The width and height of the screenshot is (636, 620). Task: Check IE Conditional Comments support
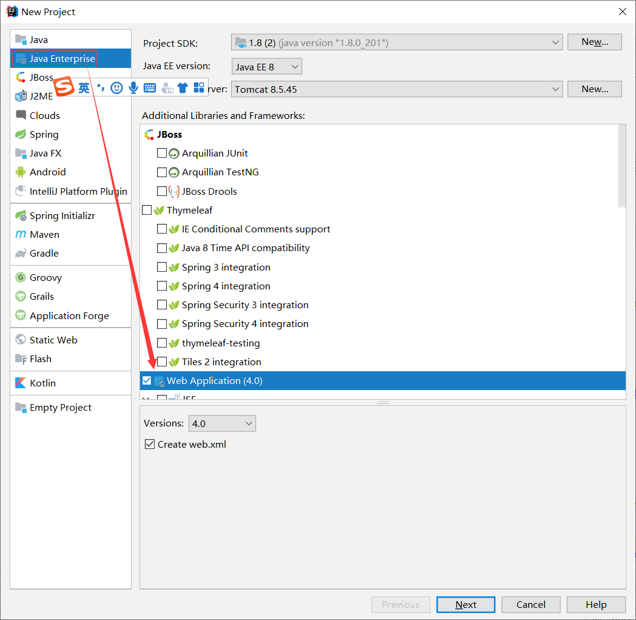[x=162, y=229]
